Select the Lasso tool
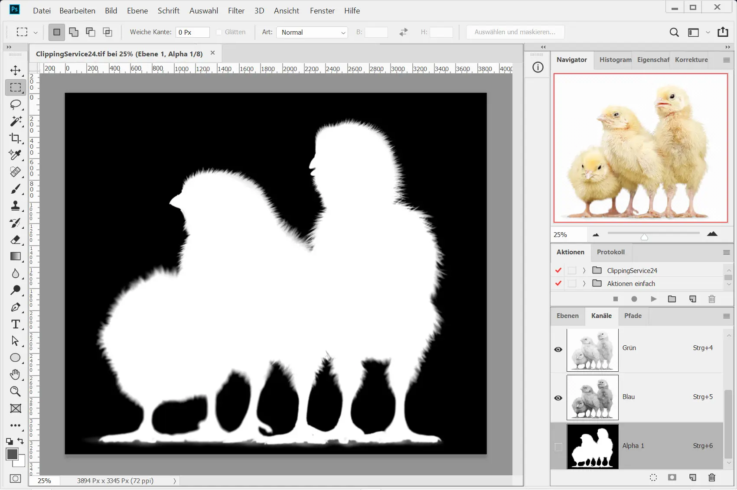 [x=16, y=104]
